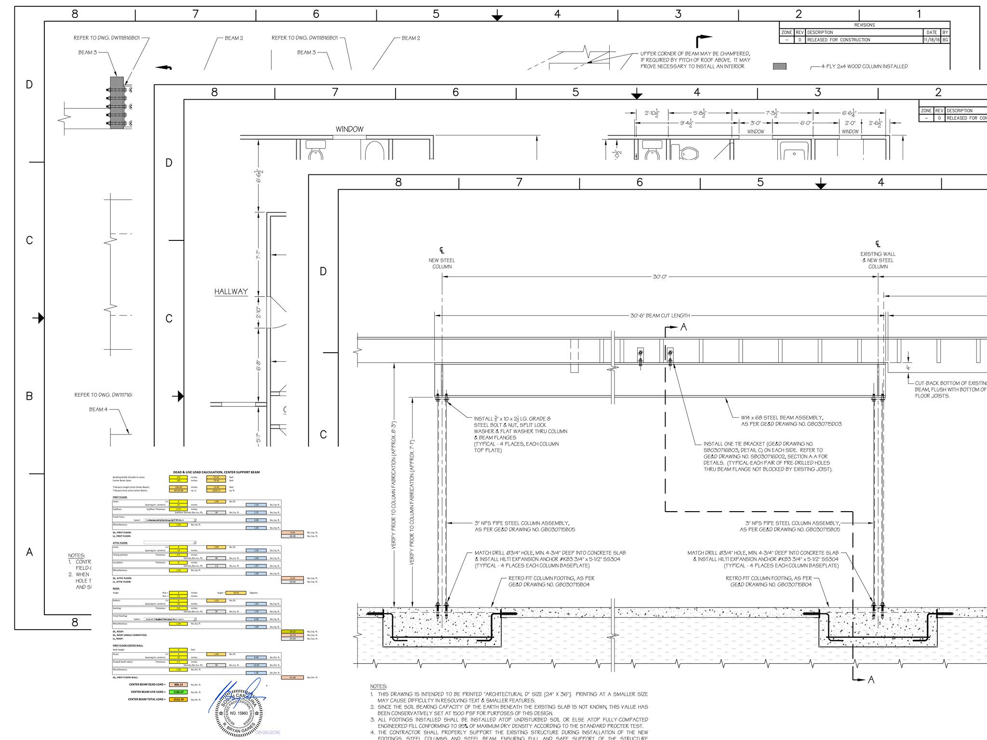
Task: Click the Building Width inches yellow cell
Action: pyautogui.click(x=178, y=477)
